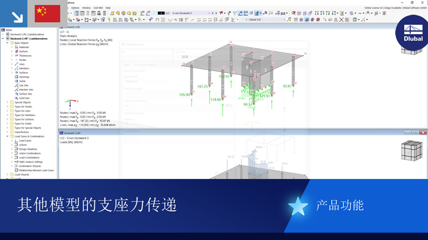The width and height of the screenshot is (428, 240).
Task: Click the red delete tool in the toolbar
Action: pos(341,19)
